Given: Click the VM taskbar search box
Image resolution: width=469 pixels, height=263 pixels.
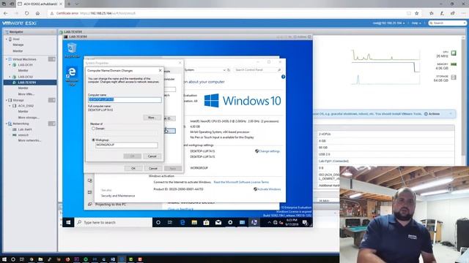Looking at the screenshot, I should 114,222.
